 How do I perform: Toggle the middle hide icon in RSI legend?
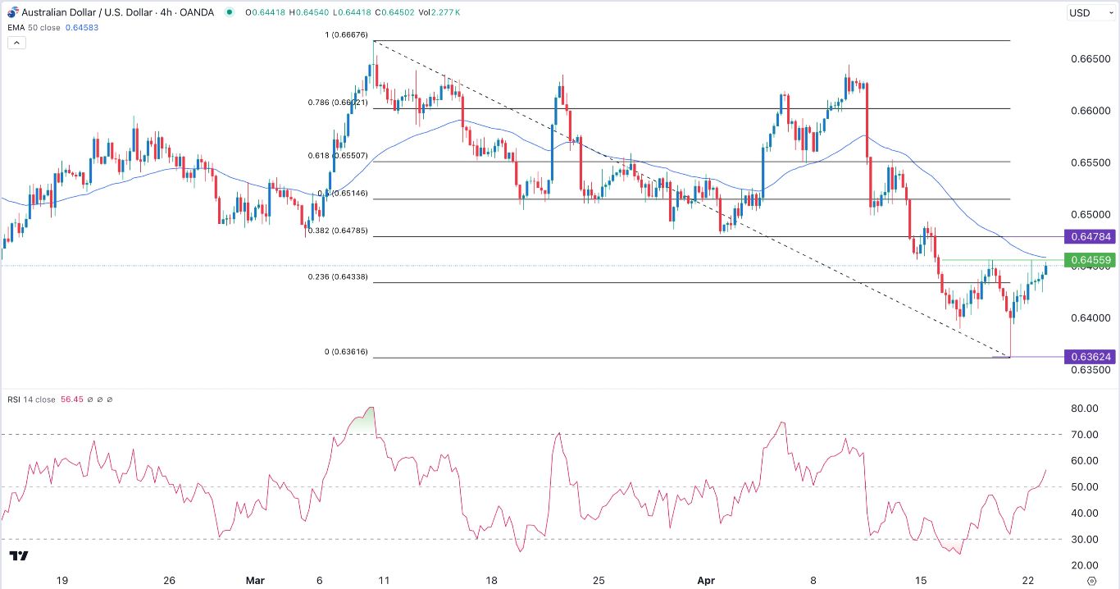coord(100,400)
